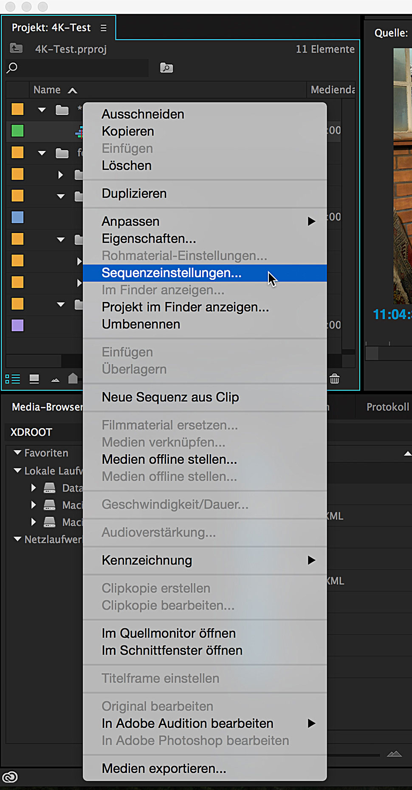Viewport: 412px width, 790px height.
Task: Click the find-in-bin folder search icon
Action: tap(166, 68)
